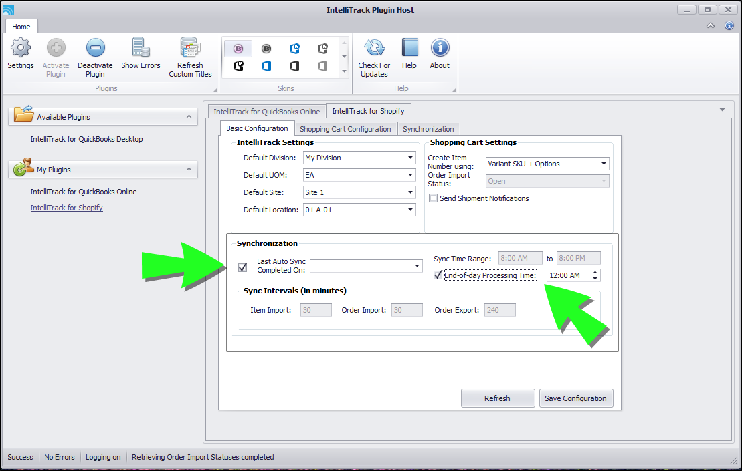The height and width of the screenshot is (471, 742).
Task: Click the blue info icon in title area
Action: (x=729, y=25)
